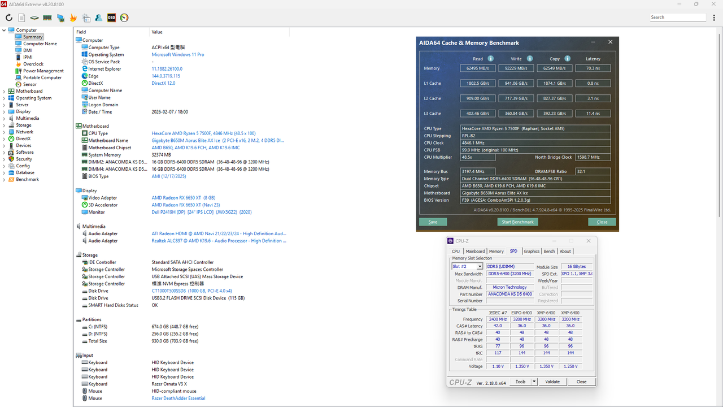The image size is (723, 407).
Task: Click the Refresh toolbar icon in AIDA64
Action: 9,18
